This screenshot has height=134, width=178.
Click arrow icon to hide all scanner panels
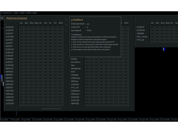pyautogui.click(x=2, y=18)
